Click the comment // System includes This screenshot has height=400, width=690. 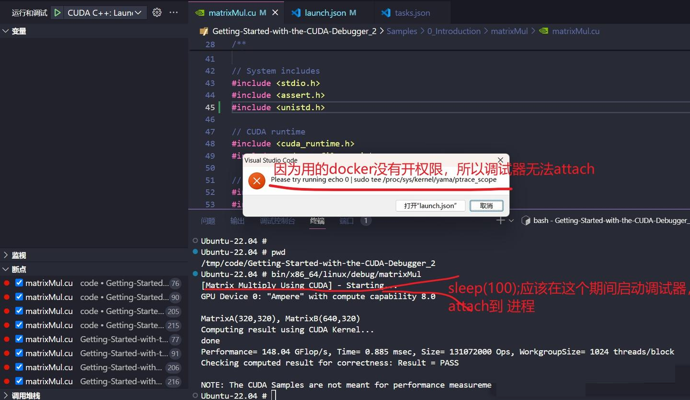[x=276, y=71]
